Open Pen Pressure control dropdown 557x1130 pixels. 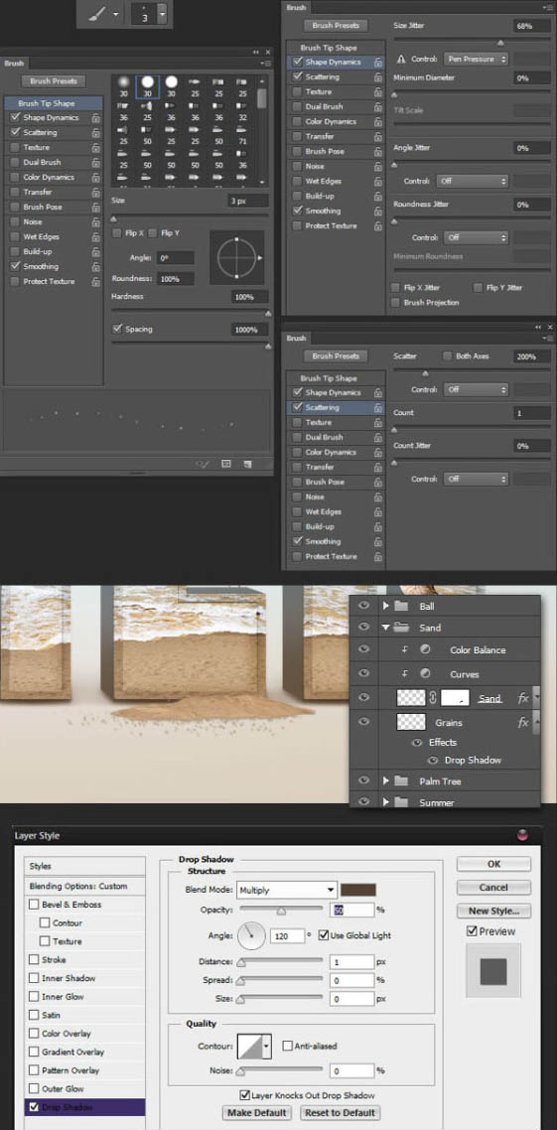[x=476, y=60]
